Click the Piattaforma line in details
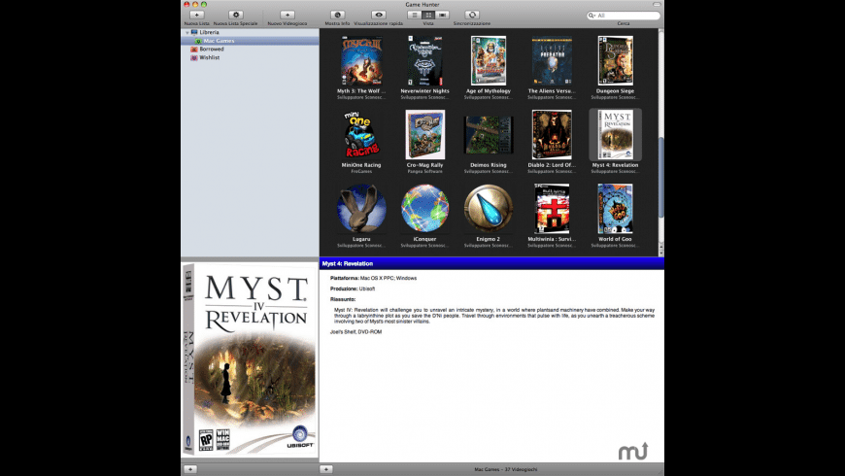Viewport: 845px width, 476px height. click(374, 278)
